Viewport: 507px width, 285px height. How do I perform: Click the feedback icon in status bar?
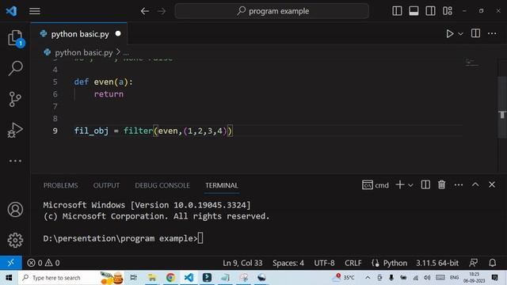click(x=474, y=263)
